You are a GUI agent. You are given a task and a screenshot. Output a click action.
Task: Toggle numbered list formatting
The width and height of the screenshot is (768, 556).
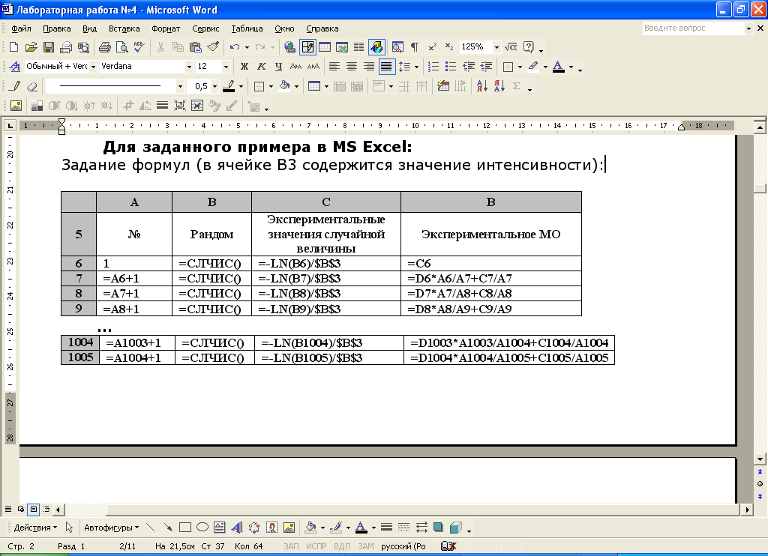click(433, 67)
